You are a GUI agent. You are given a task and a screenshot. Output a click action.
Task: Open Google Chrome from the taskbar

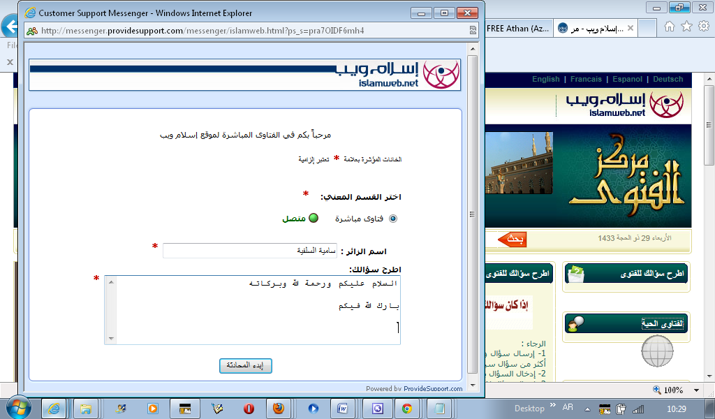[407, 409]
